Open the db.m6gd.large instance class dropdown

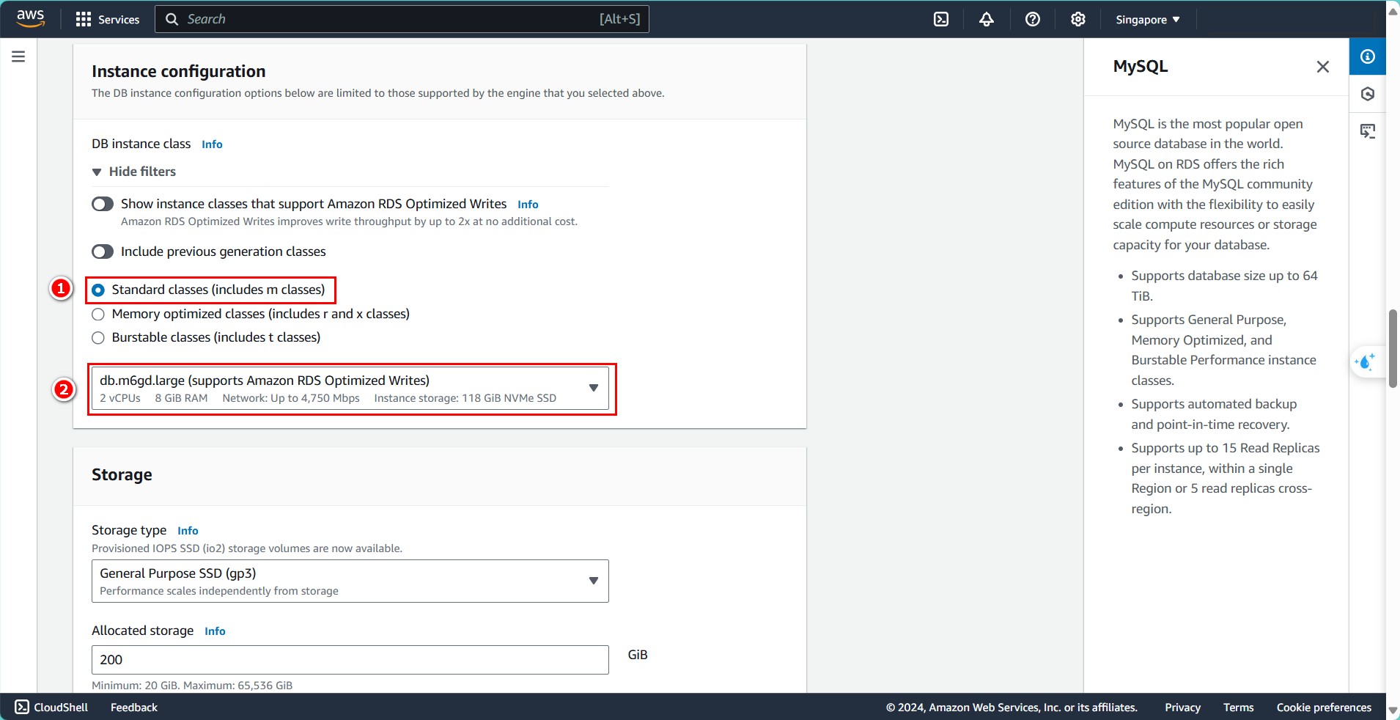point(350,389)
